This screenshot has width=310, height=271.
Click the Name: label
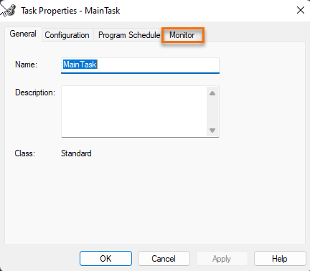click(27, 65)
